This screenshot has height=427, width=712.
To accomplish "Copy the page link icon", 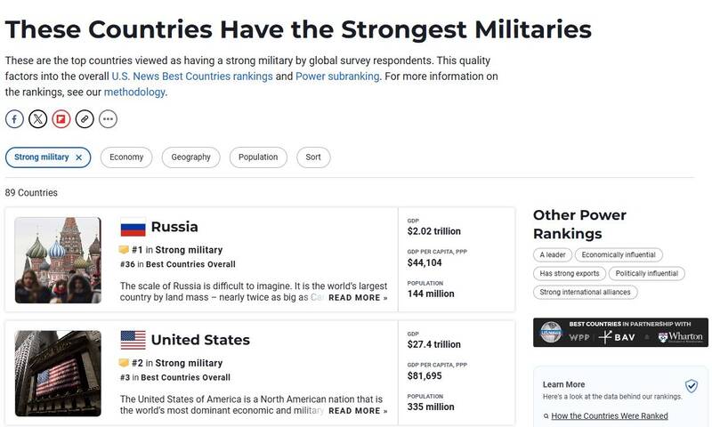I will (x=84, y=118).
